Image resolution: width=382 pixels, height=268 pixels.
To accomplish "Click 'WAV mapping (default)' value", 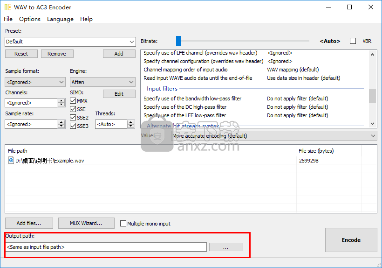I will click(x=293, y=70).
